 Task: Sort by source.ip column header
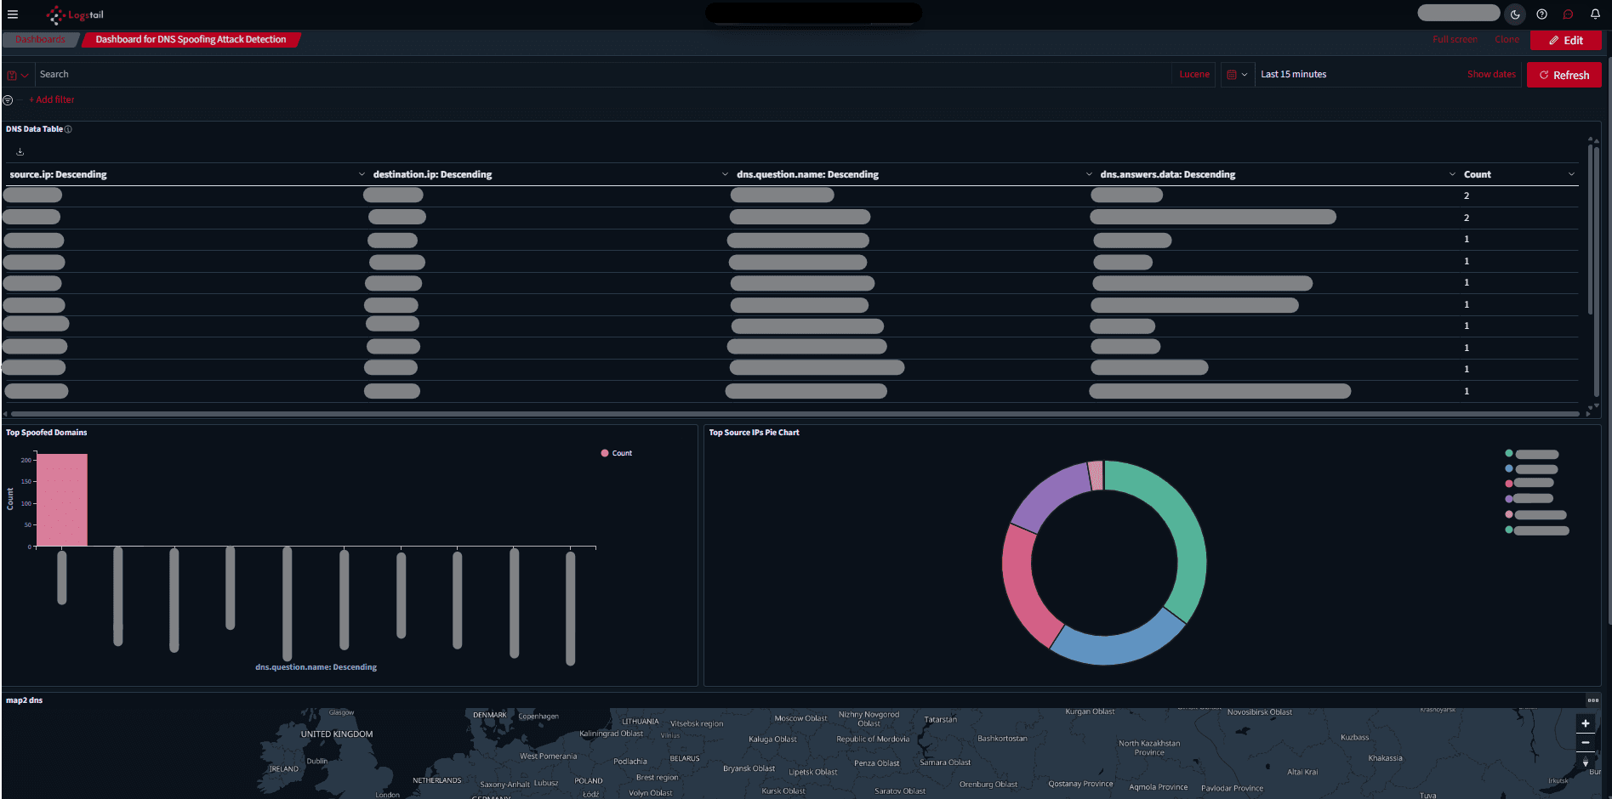click(59, 174)
